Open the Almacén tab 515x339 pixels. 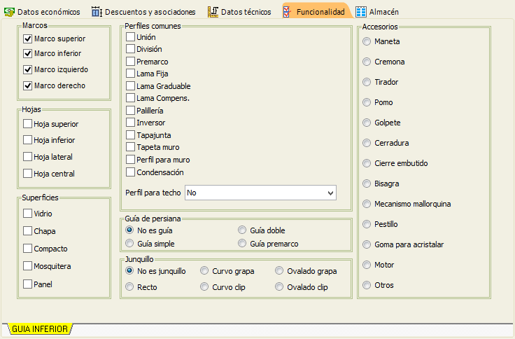[x=377, y=12]
